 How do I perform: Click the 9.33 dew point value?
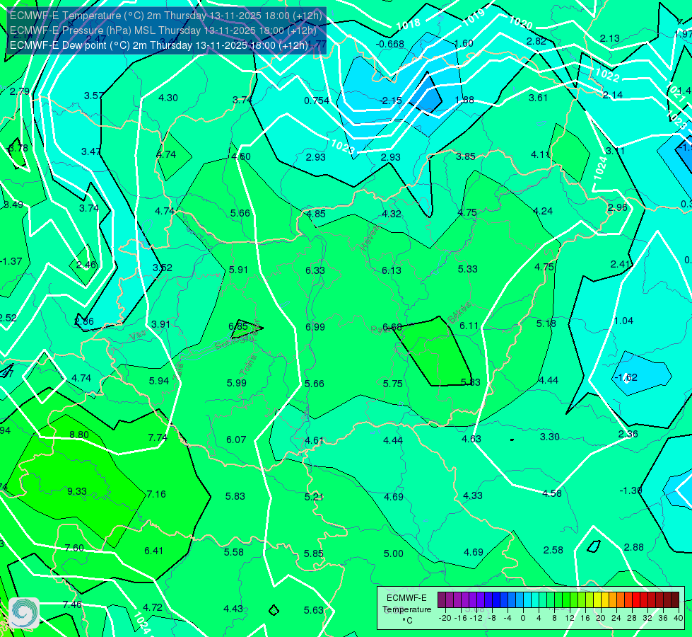[x=77, y=492]
